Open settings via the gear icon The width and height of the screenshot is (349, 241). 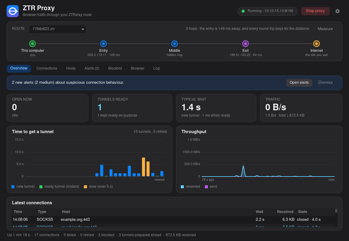(x=338, y=11)
